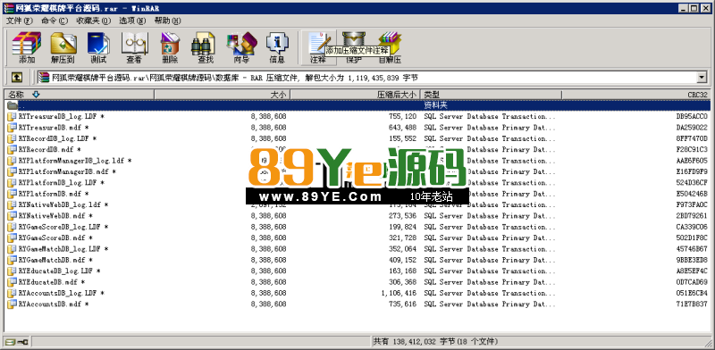
Task: Click the Info (信息) toolbar icon
Action: coord(277,47)
